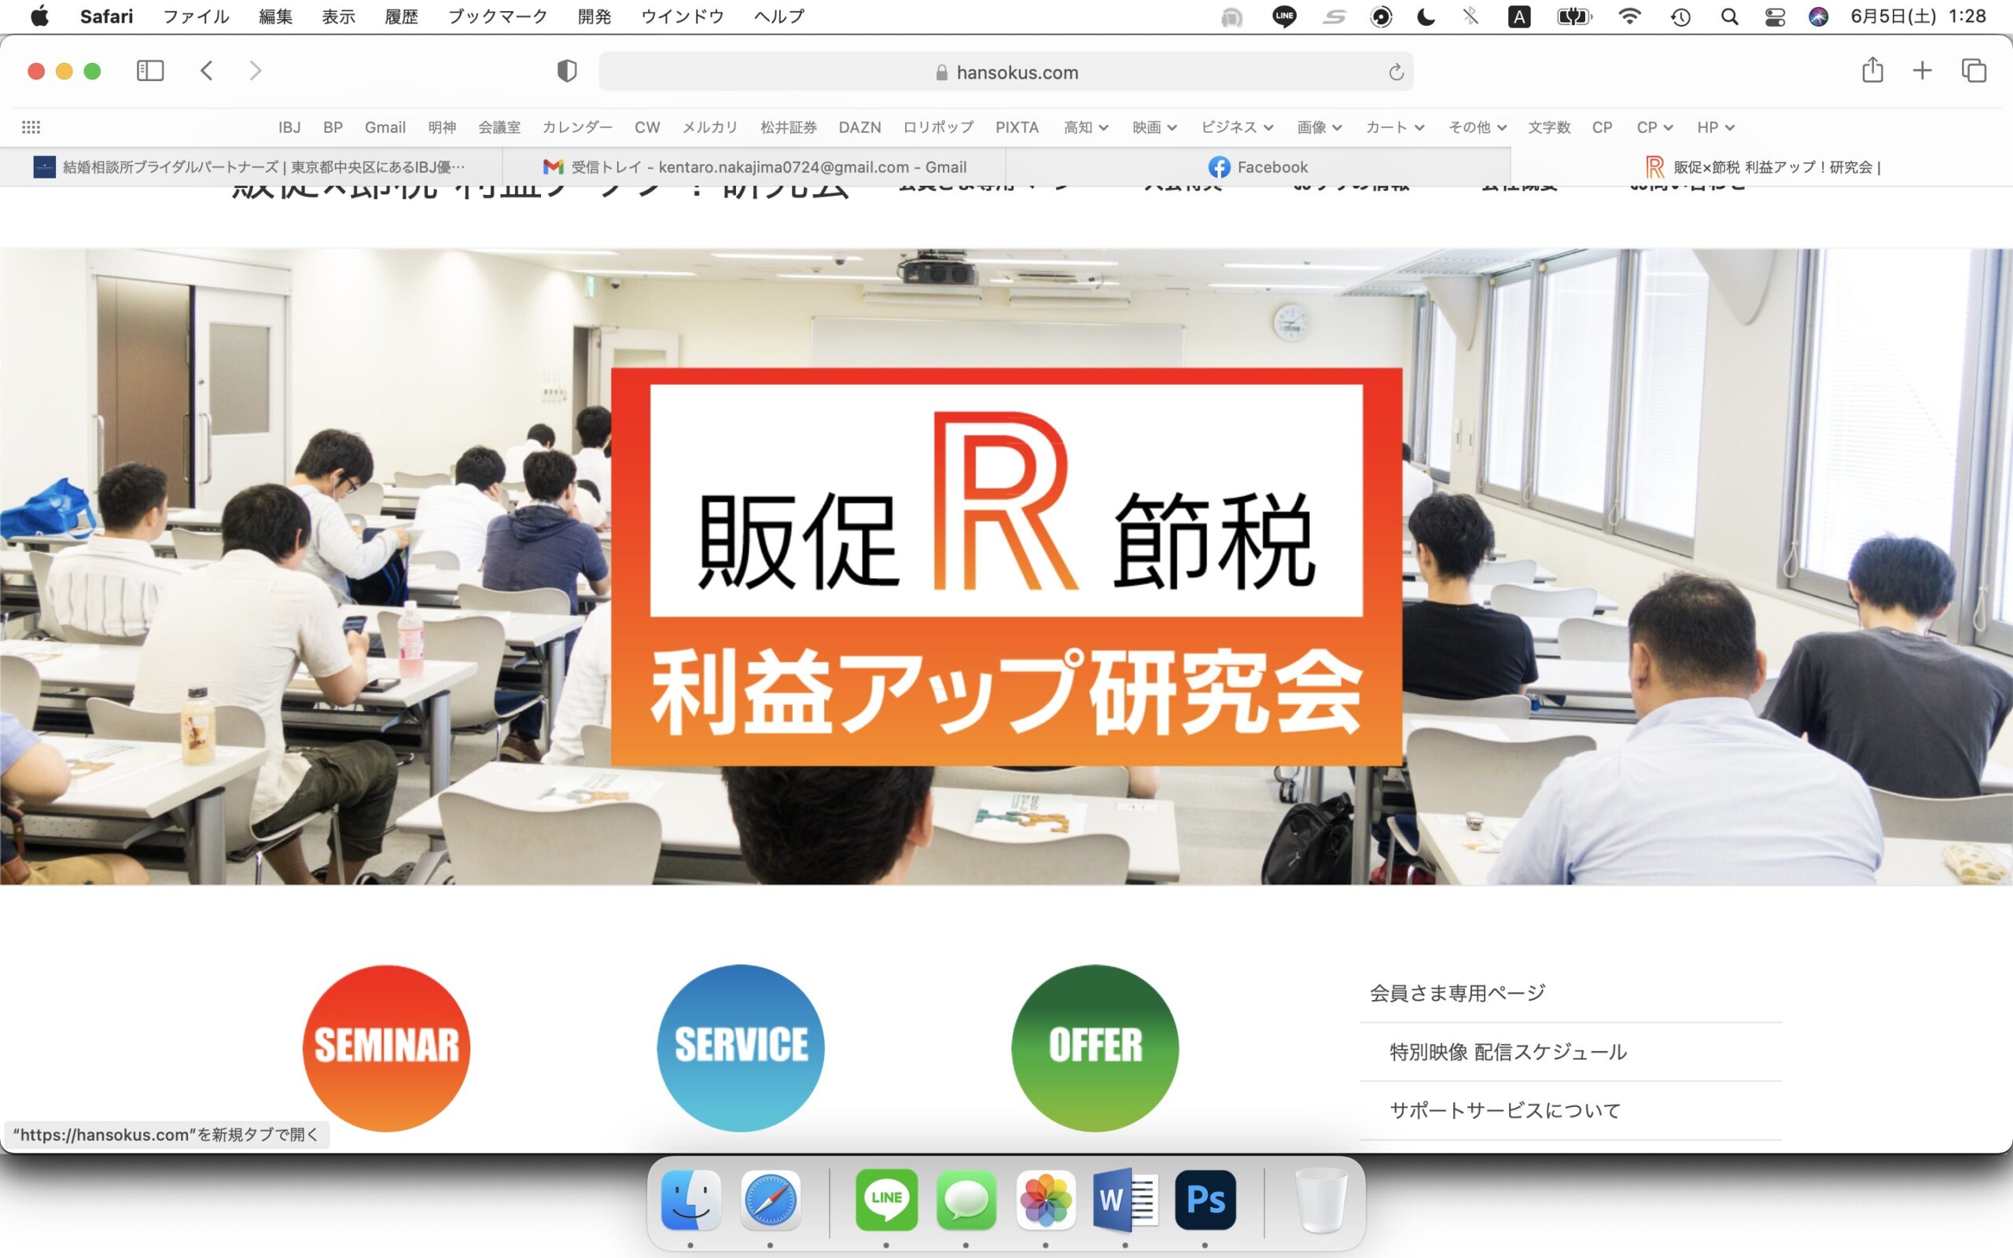
Task: Click the hansokus.com address bar
Action: [x=1006, y=72]
